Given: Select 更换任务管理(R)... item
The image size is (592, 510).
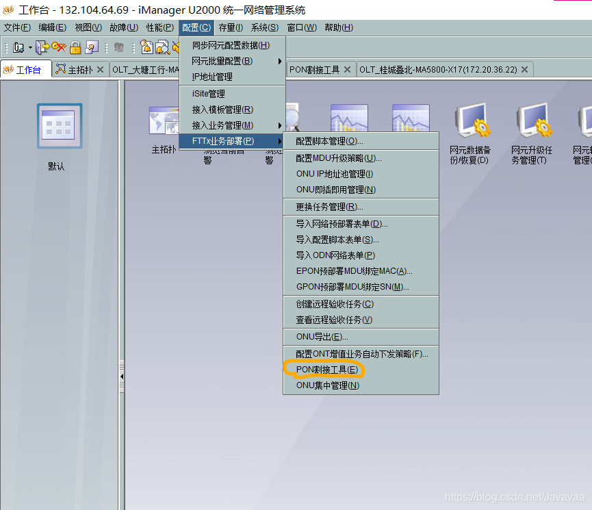Looking at the screenshot, I should click(x=361, y=207).
